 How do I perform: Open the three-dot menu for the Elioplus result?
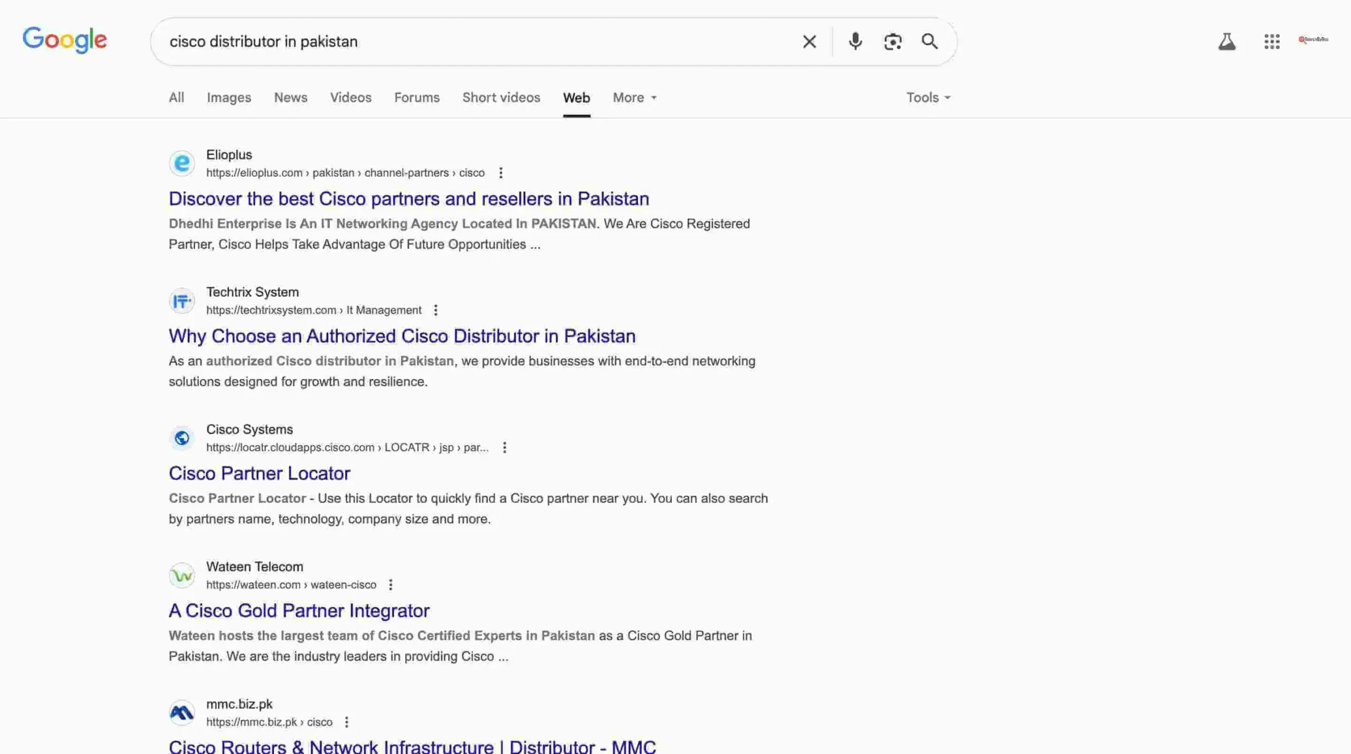(500, 172)
